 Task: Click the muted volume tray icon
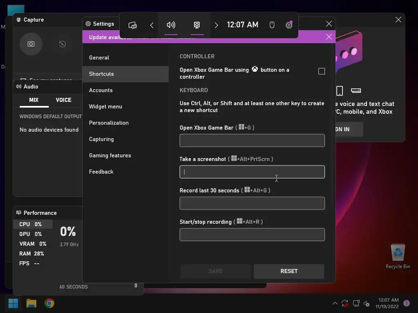(x=367, y=303)
